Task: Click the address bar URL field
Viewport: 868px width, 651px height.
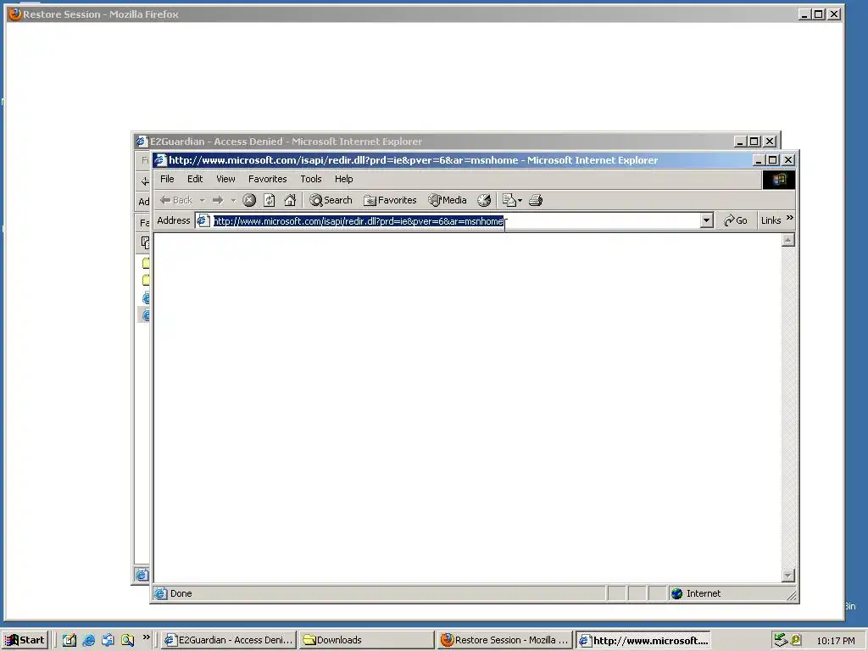Action: (x=455, y=221)
